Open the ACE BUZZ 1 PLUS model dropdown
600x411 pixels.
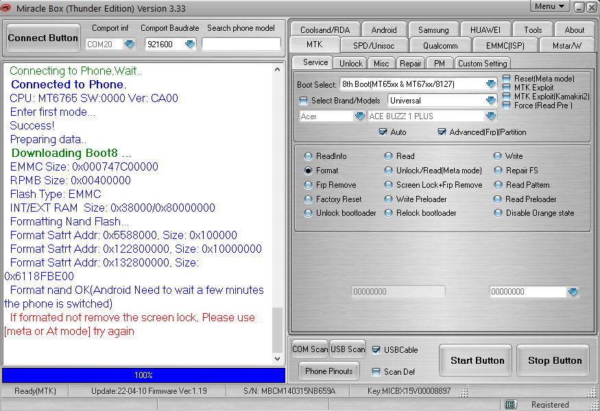(490, 116)
